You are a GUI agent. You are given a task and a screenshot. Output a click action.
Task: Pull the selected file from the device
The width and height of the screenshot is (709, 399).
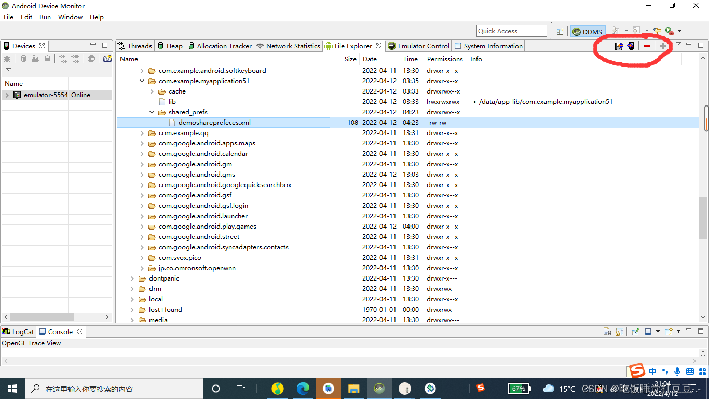tap(619, 46)
